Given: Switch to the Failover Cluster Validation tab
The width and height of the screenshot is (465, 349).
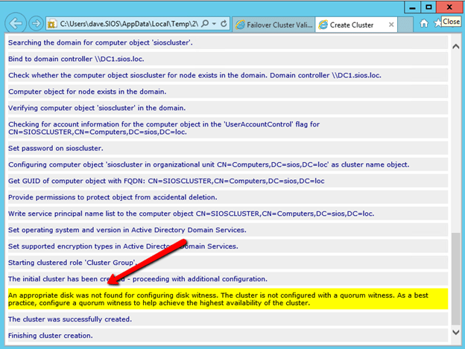Looking at the screenshot, I should tap(272, 25).
